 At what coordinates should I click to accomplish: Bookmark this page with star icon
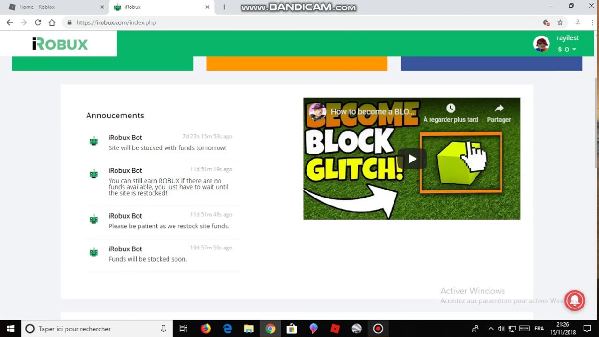[x=560, y=22]
